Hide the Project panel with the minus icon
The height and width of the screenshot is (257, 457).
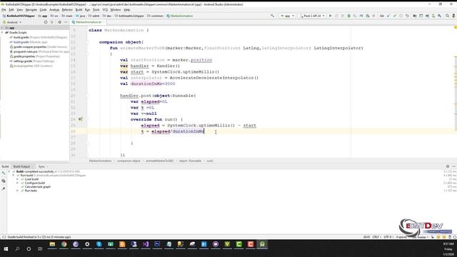coord(66,22)
